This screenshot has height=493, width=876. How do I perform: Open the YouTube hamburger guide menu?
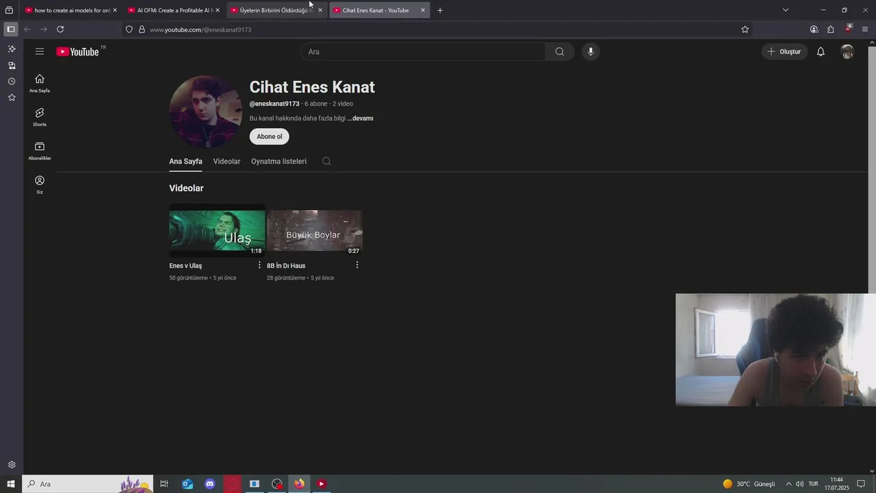click(x=40, y=51)
